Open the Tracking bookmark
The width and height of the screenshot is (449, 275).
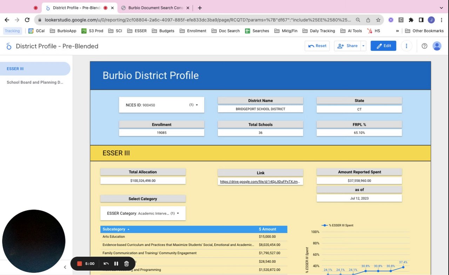12,31
